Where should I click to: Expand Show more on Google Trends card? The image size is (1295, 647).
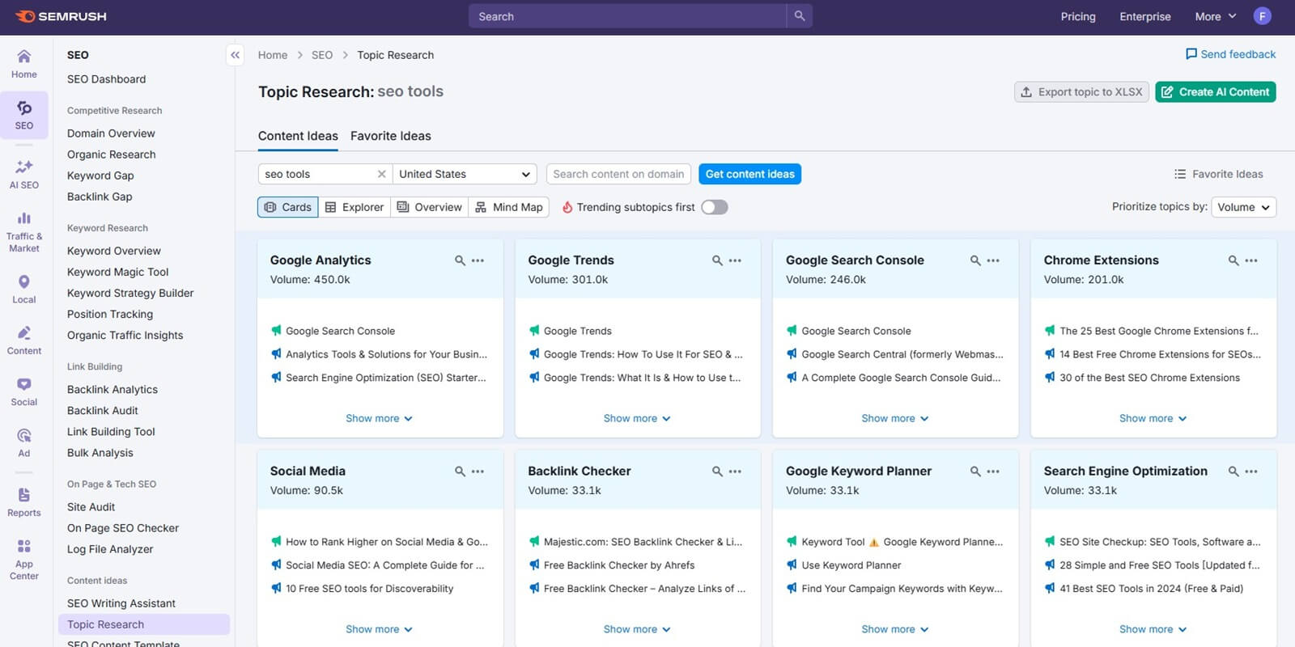click(637, 418)
